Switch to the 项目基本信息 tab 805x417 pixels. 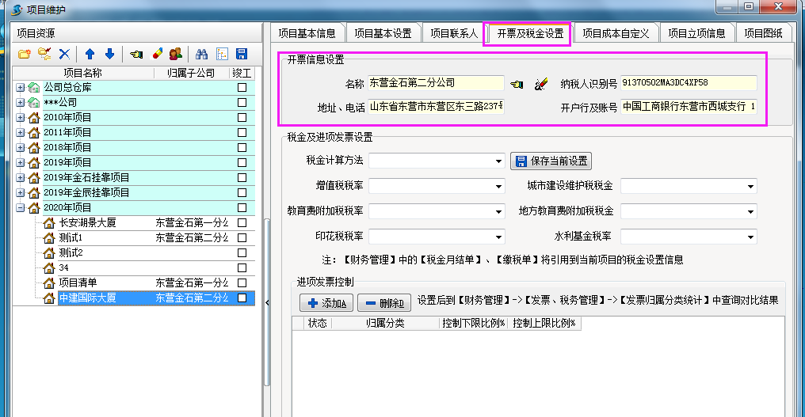tap(304, 33)
